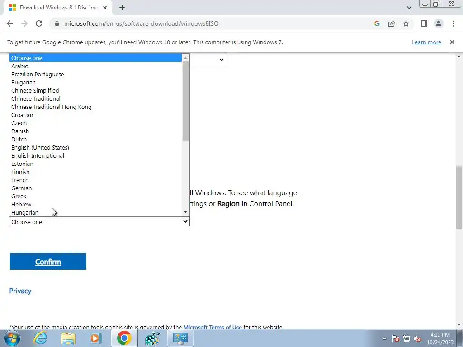Show hidden system tray icons

(384, 339)
